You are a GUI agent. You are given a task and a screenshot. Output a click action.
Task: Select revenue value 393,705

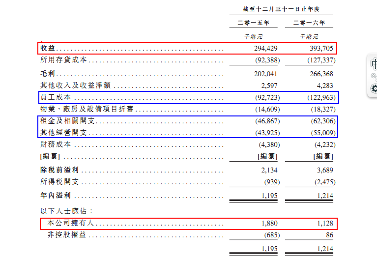pyautogui.click(x=321, y=48)
